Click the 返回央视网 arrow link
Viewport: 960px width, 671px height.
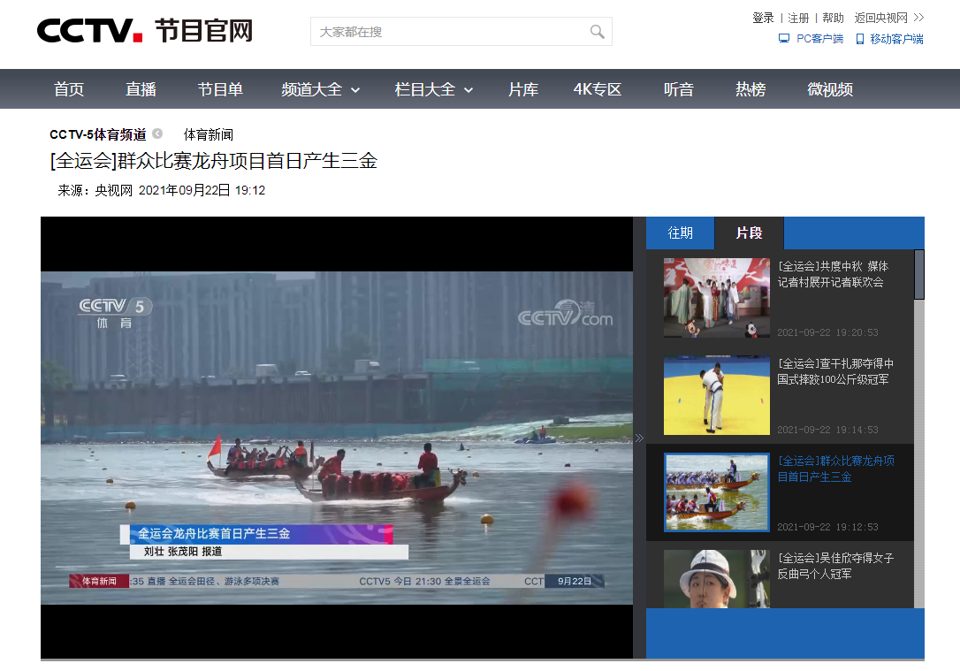[x=888, y=18]
